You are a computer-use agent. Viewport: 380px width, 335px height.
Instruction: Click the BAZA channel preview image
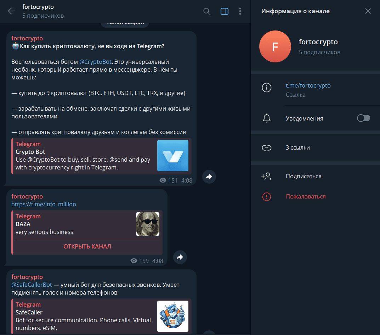pyautogui.click(x=148, y=224)
